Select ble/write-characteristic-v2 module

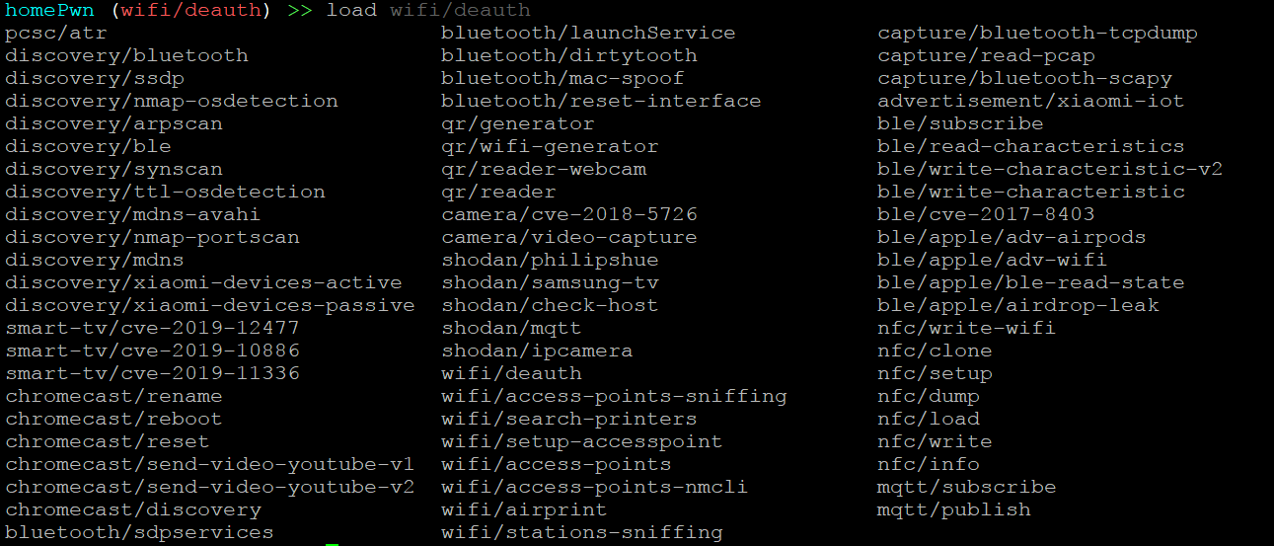click(x=1050, y=169)
